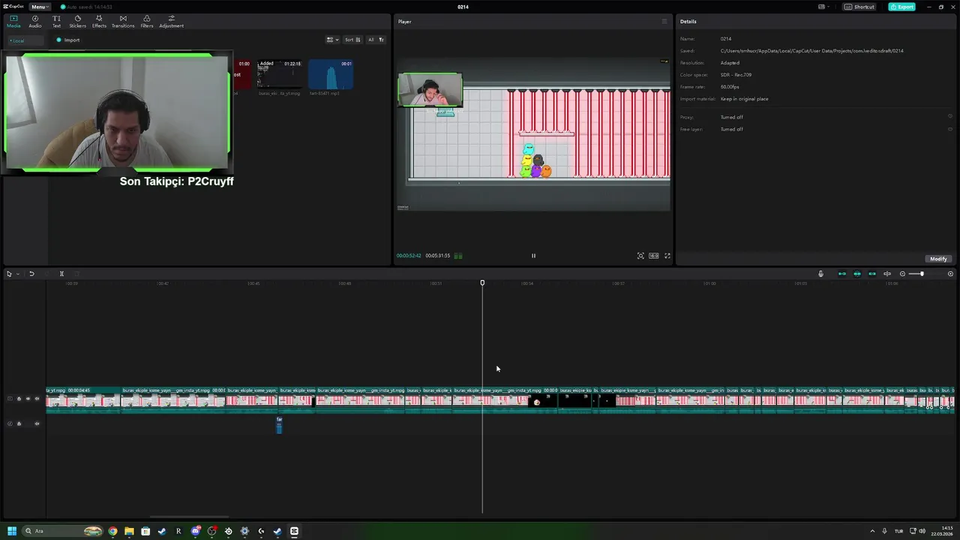
Task: Click the timeline record voiceover microphone
Action: (x=820, y=274)
